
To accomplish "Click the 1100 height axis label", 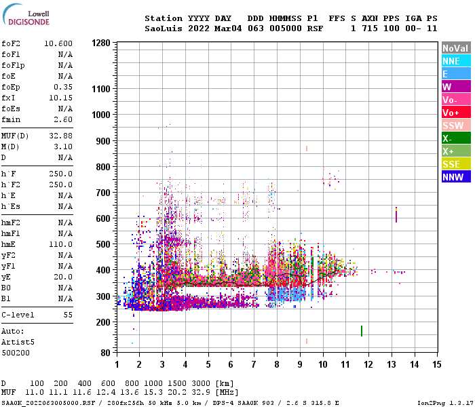I will pos(101,89).
